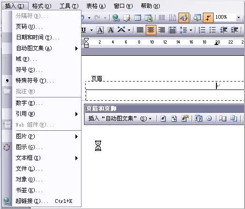
Task: Toggle the highlighted Drawing toolbar button
Action: 184,18
